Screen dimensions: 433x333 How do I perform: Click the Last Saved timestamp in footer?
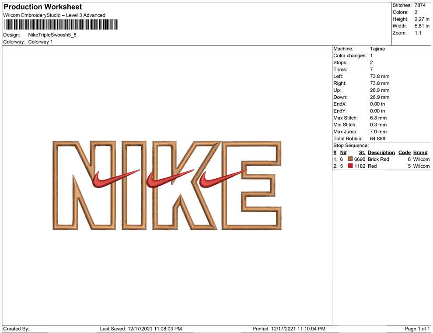click(x=141, y=329)
